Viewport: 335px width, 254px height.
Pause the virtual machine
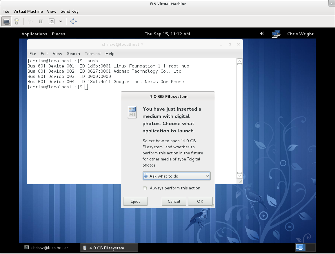pyautogui.click(x=41, y=21)
